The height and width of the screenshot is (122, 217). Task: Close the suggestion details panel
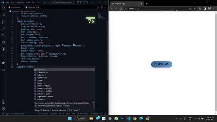[93, 103]
